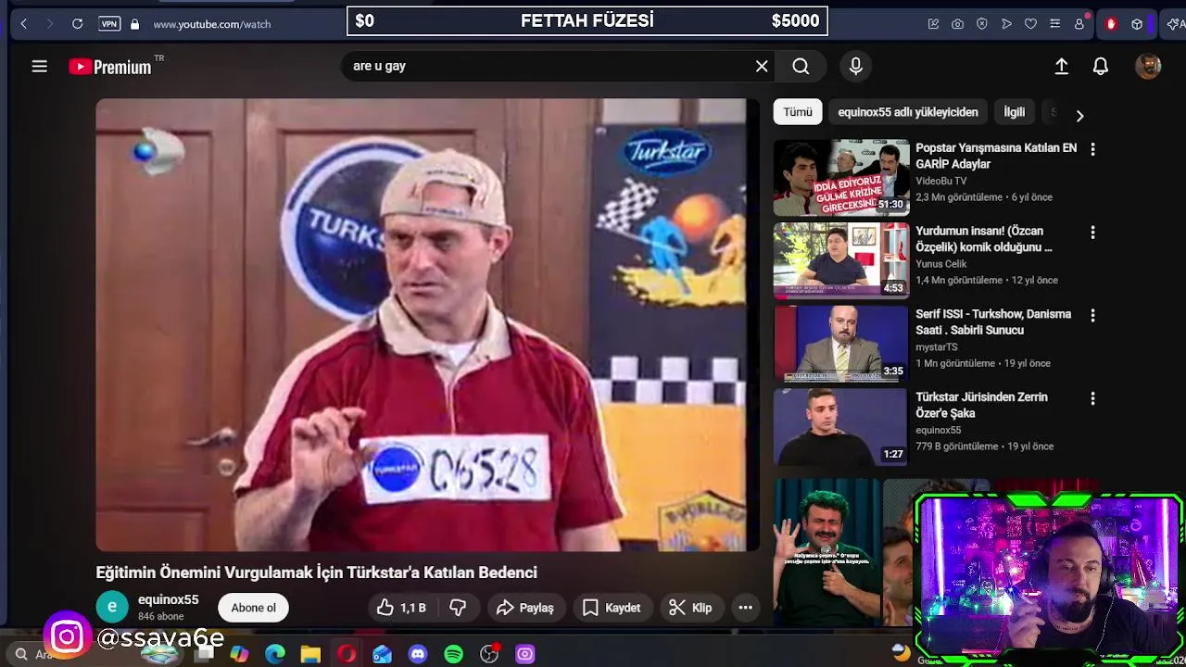Open options for 'Yurdumun insanı!' video
Screen dimensions: 1186x667
[1092, 233]
